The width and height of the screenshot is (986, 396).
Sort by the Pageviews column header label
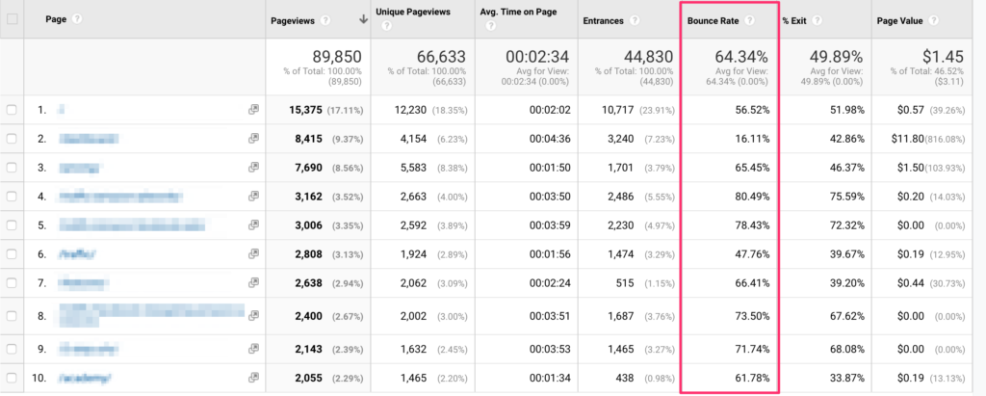tap(293, 21)
